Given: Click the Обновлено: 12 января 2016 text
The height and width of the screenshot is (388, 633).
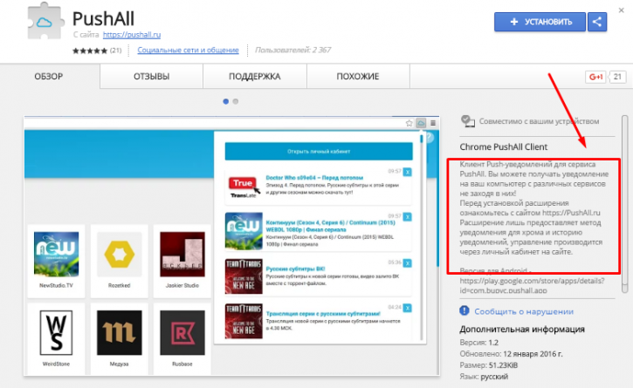Looking at the screenshot, I should pos(511,354).
